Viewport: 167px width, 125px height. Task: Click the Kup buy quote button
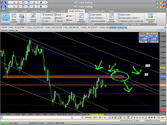coord(153,38)
